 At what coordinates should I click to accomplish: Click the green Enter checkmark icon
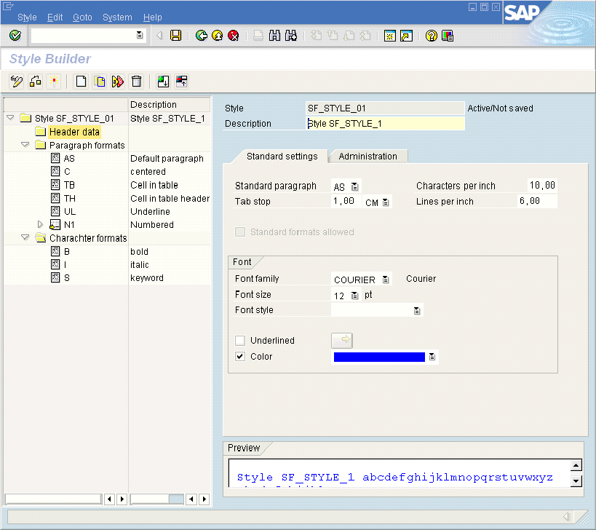click(x=15, y=36)
